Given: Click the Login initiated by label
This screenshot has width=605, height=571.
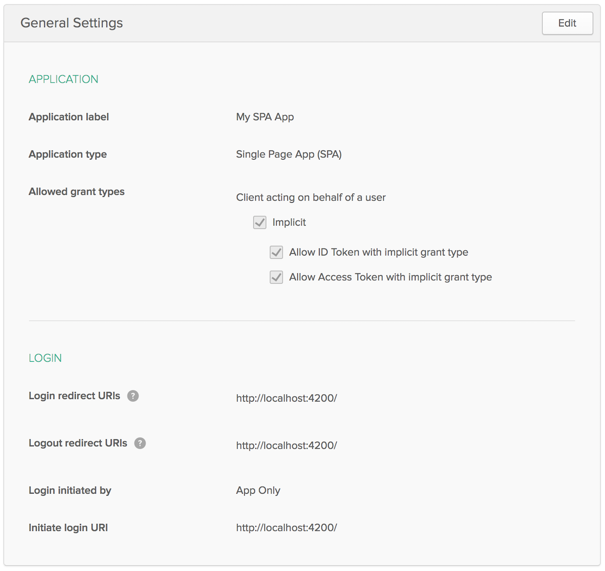Looking at the screenshot, I should (70, 491).
